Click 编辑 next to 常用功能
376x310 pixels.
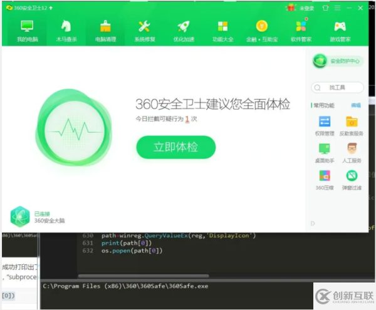(x=356, y=105)
